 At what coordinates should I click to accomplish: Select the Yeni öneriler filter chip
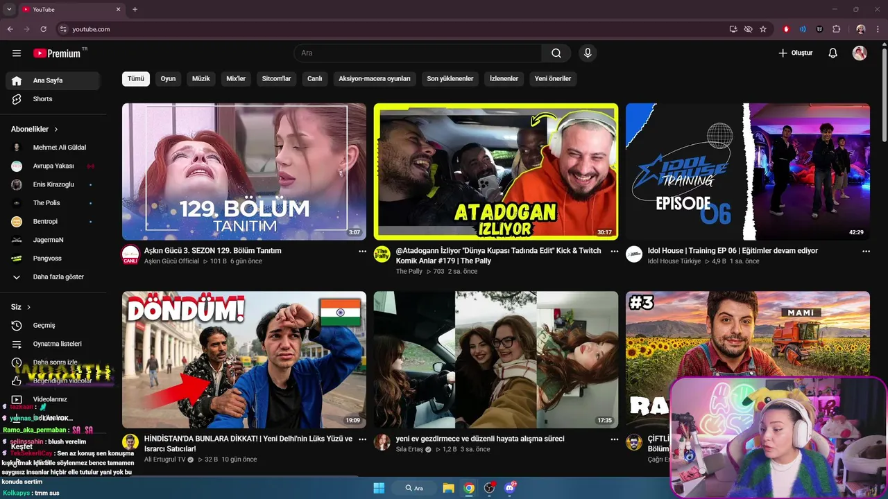553,78
